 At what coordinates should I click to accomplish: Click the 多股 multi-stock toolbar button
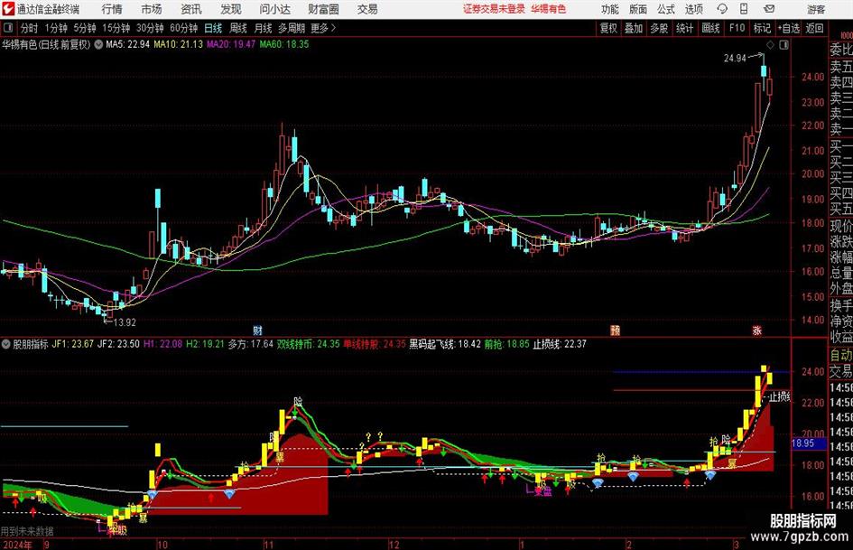(x=659, y=28)
